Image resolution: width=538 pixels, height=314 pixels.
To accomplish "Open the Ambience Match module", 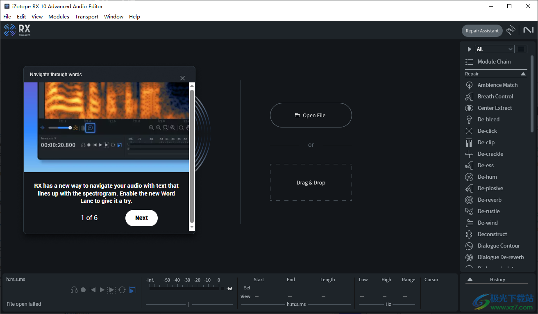I will (x=497, y=85).
